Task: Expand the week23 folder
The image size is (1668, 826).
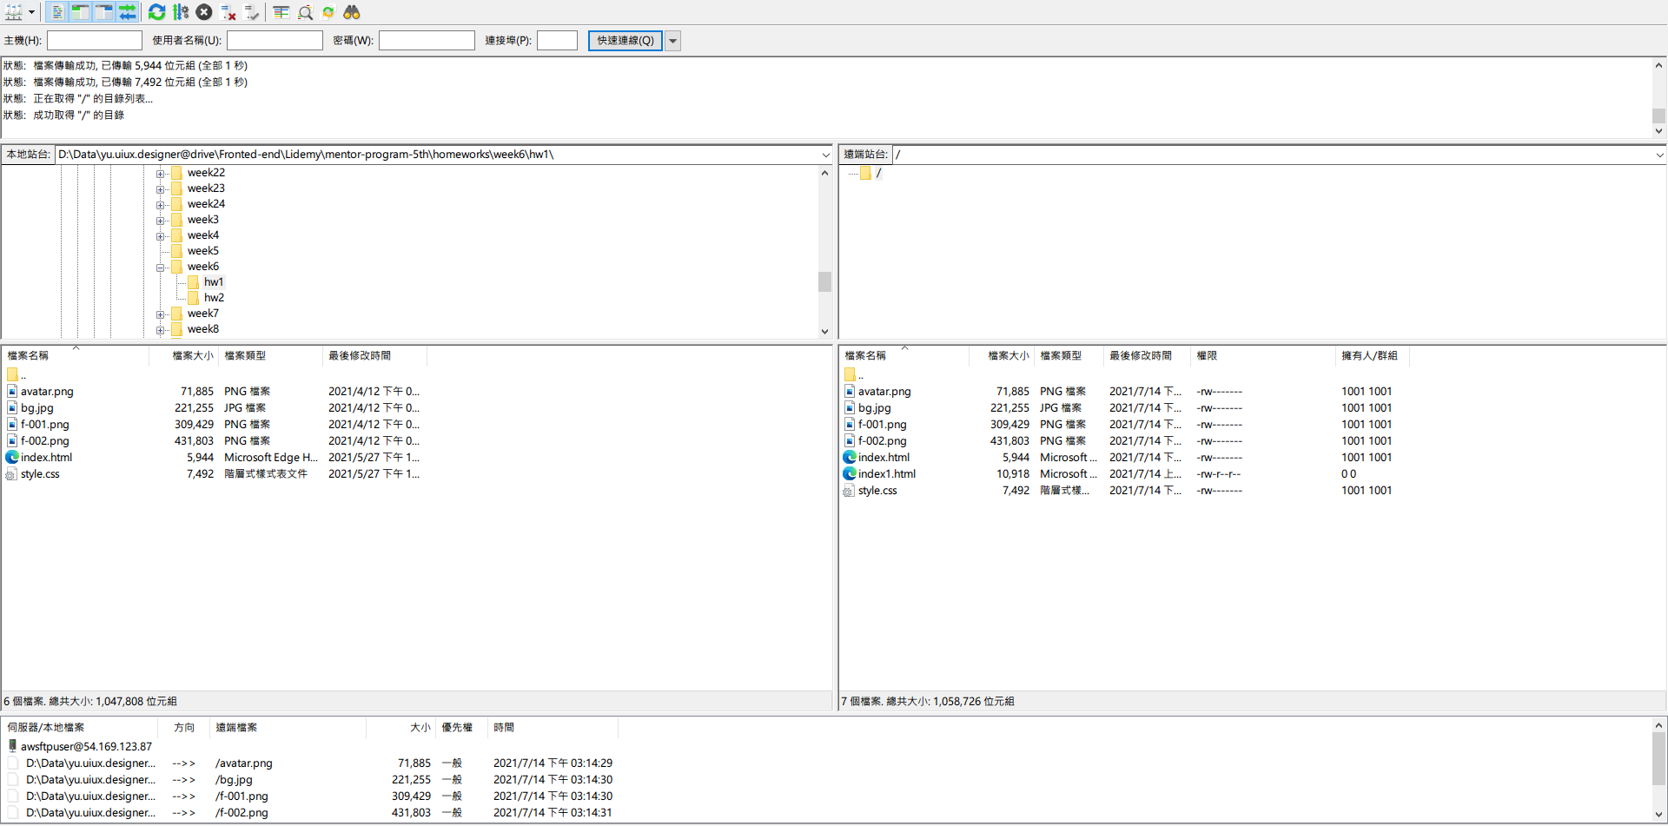Action: (160, 189)
